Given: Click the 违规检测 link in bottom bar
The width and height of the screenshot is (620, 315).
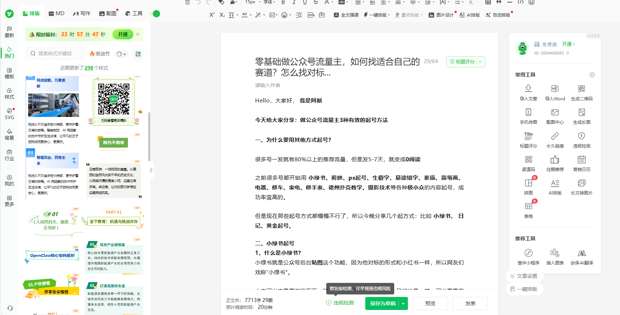Looking at the screenshot, I should pyautogui.click(x=340, y=303).
